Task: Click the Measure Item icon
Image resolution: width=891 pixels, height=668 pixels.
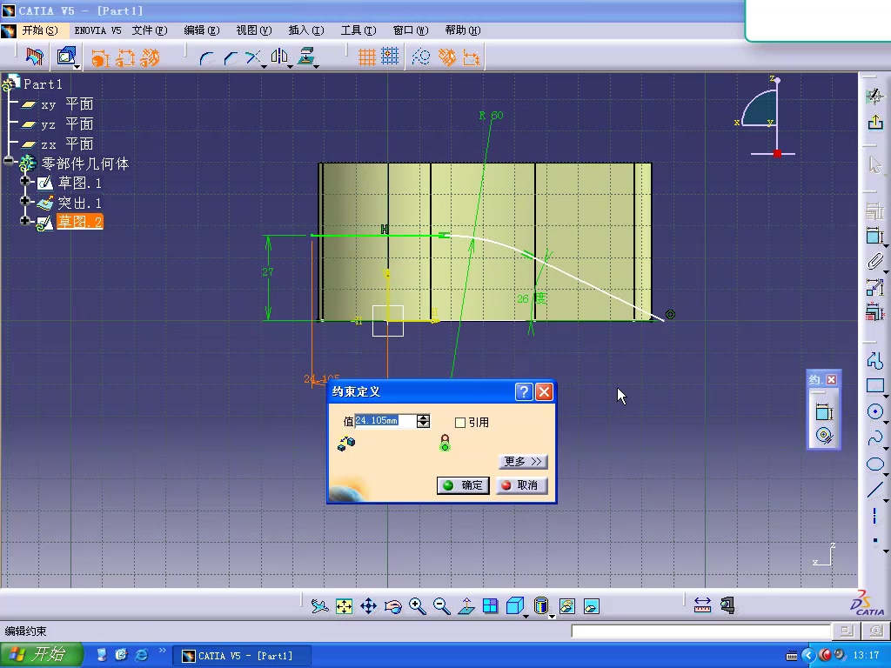Action: pos(727,605)
